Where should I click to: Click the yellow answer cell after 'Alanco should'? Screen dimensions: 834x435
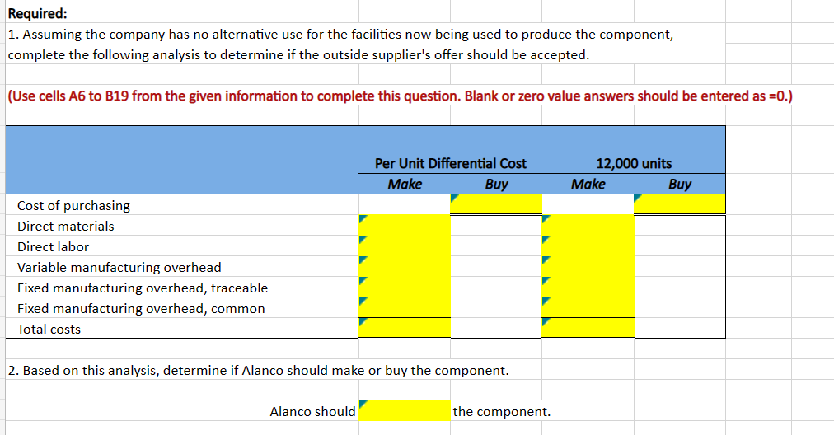(x=405, y=410)
